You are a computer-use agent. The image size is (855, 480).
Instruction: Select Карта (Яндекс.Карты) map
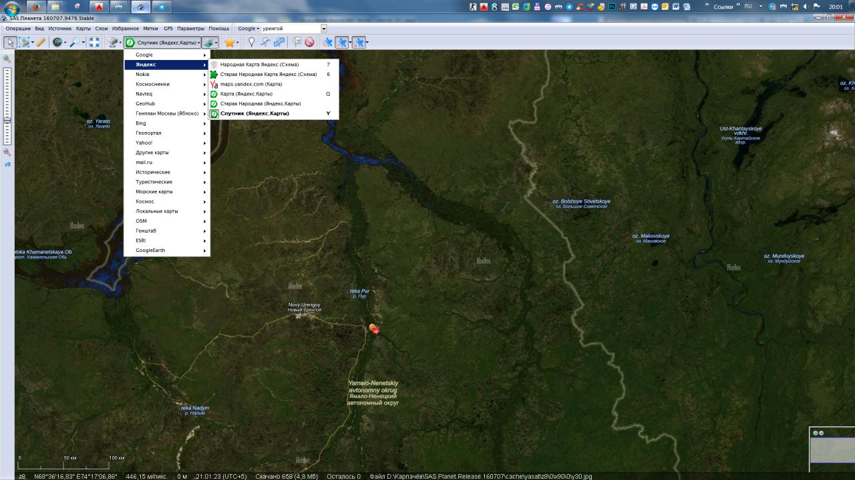274,94
